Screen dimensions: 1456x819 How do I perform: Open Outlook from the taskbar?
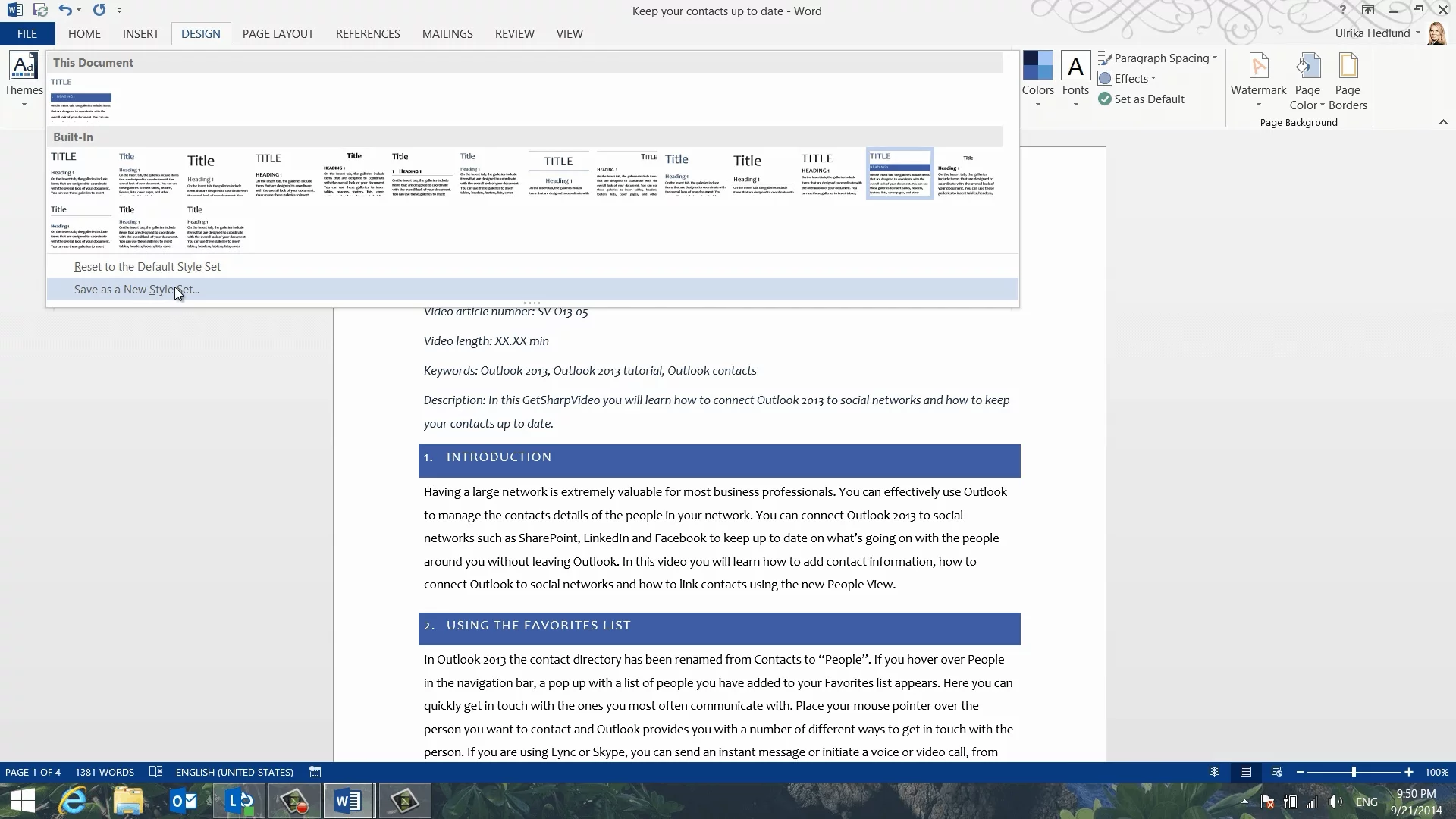click(x=184, y=801)
